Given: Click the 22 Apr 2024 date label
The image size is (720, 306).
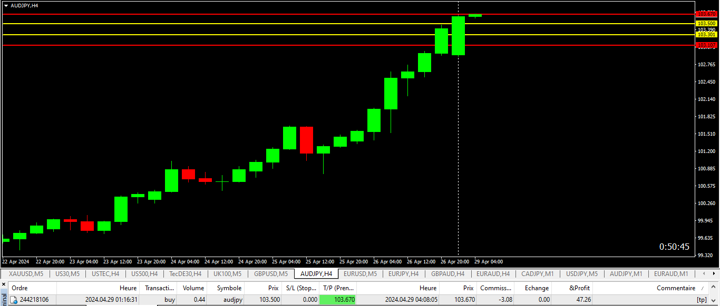Looking at the screenshot, I should click(16, 261).
